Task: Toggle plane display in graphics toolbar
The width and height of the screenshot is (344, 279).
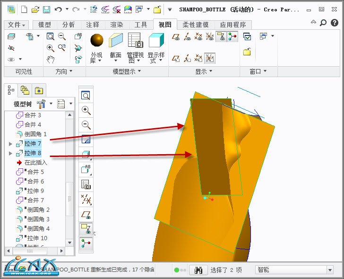Action: 86,214
